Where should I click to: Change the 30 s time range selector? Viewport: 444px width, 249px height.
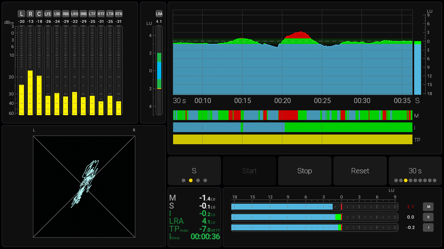(x=415, y=171)
